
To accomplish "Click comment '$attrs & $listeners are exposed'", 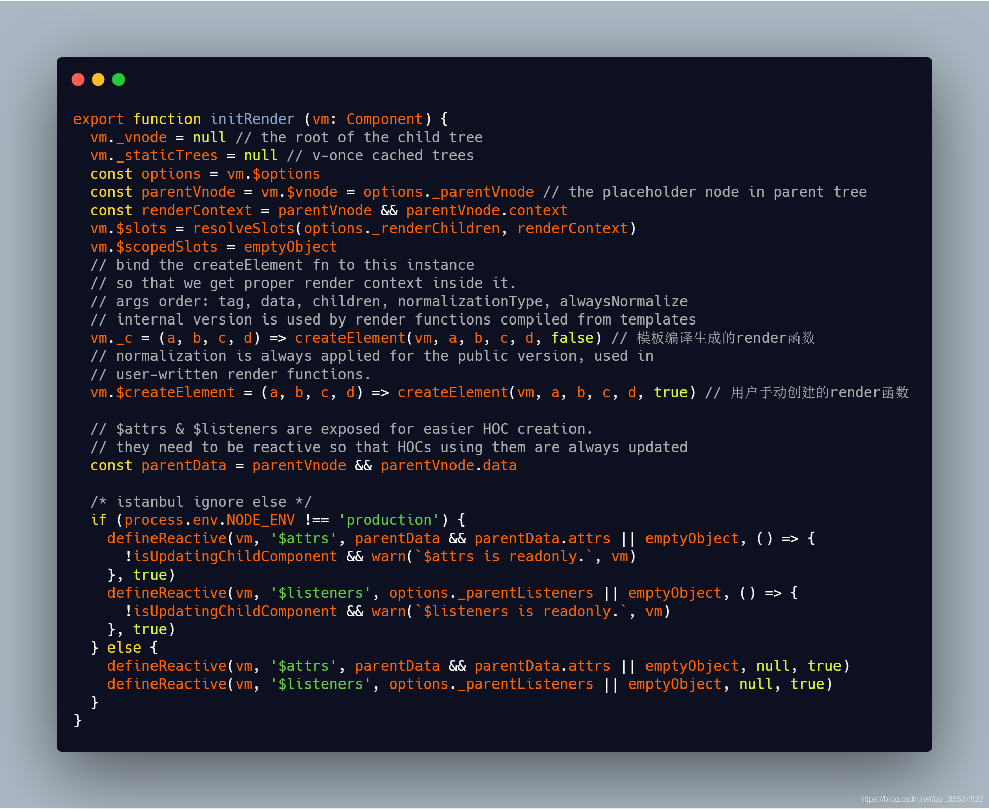I will coord(342,429).
